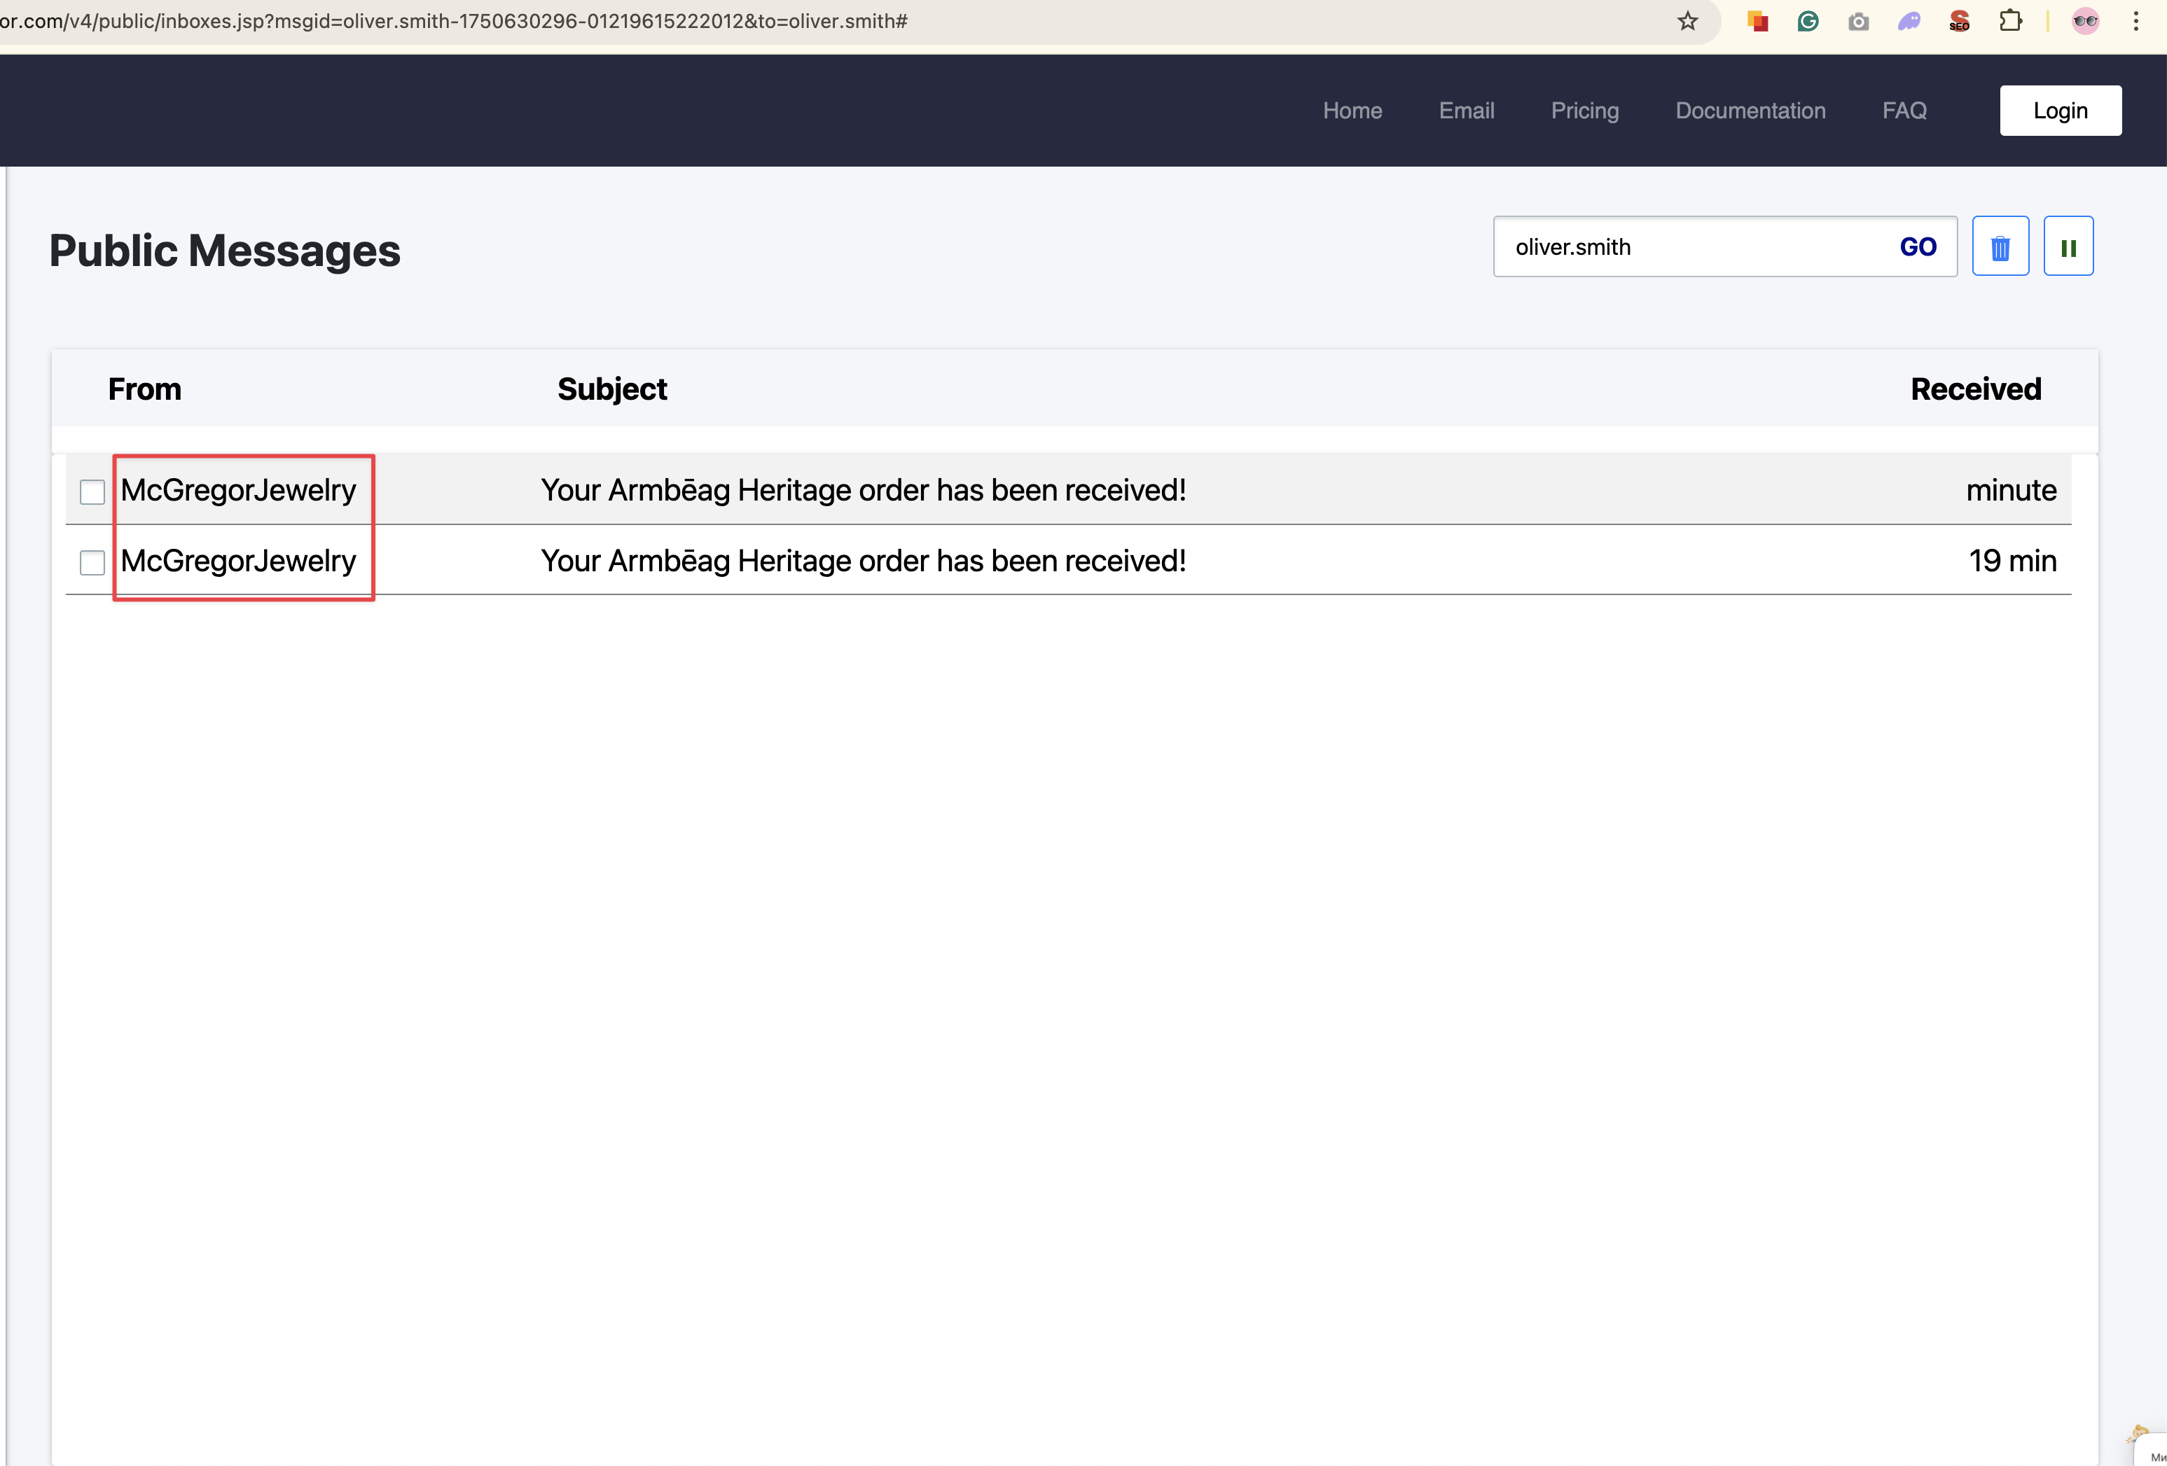This screenshot has width=2167, height=1466.
Task: Navigate to the FAQ page
Action: point(1903,111)
